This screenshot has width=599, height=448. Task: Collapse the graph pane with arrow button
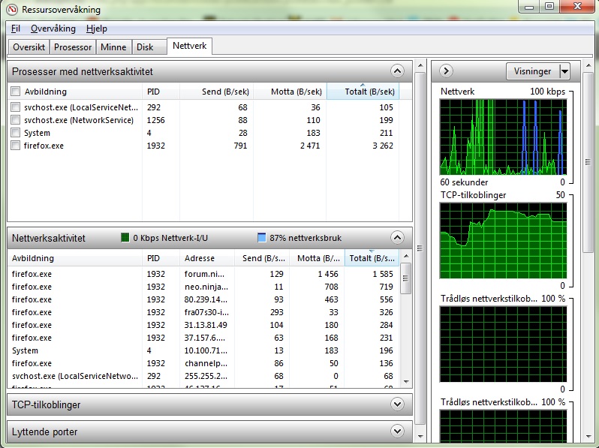(446, 71)
